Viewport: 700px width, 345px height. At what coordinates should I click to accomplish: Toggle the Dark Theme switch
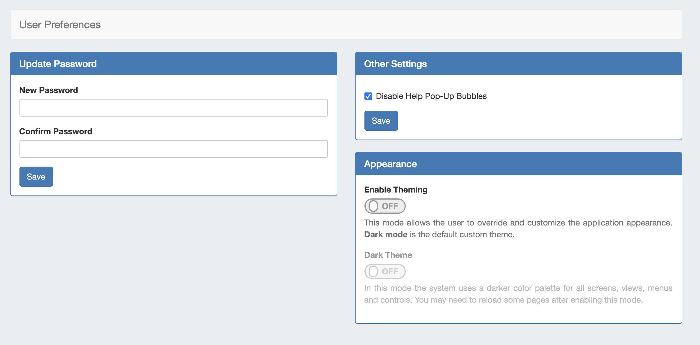pyautogui.click(x=384, y=271)
